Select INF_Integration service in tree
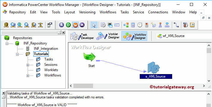Image resolution: width=212 pixels, height=107 pixels. [x=46, y=49]
